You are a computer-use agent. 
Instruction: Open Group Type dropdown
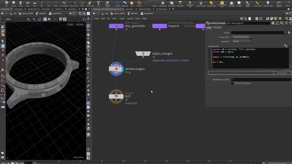(x=241, y=37)
